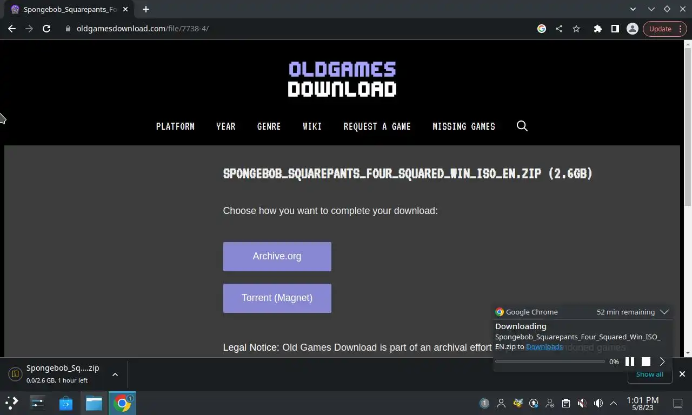Open Chrome profile avatar menu

[632, 29]
